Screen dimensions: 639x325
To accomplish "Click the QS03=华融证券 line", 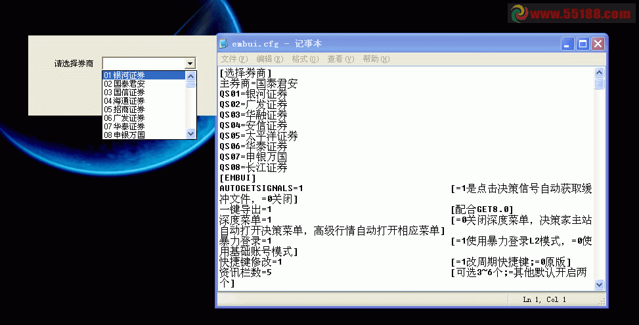I will 253,116.
